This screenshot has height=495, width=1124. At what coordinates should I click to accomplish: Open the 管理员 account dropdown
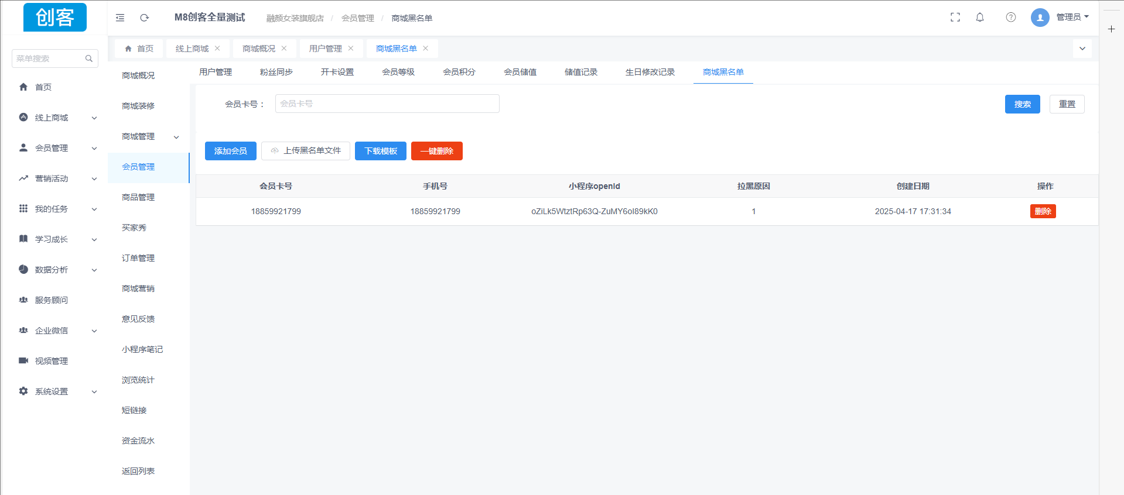(1072, 18)
